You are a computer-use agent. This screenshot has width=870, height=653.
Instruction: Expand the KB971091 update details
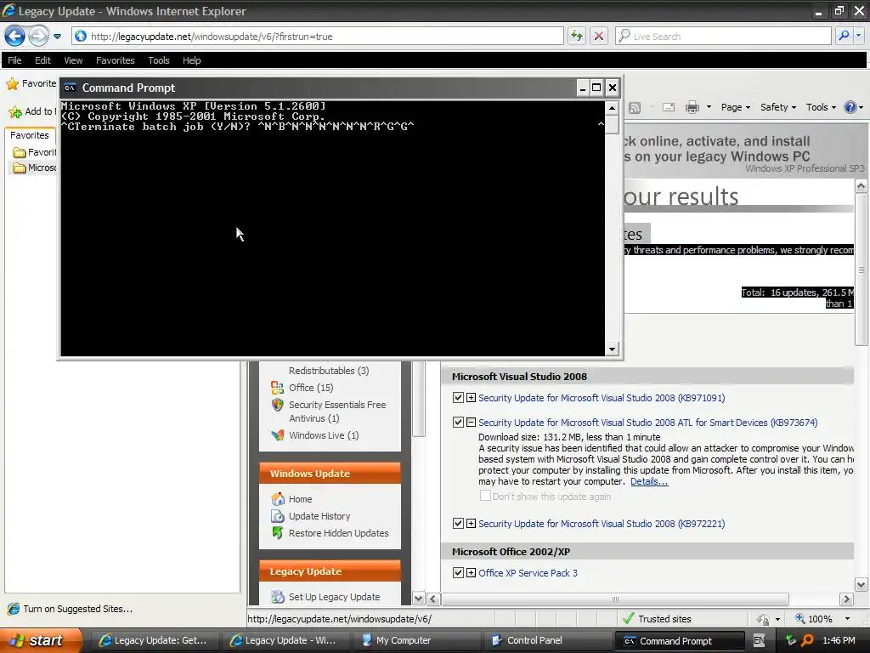pyautogui.click(x=471, y=398)
